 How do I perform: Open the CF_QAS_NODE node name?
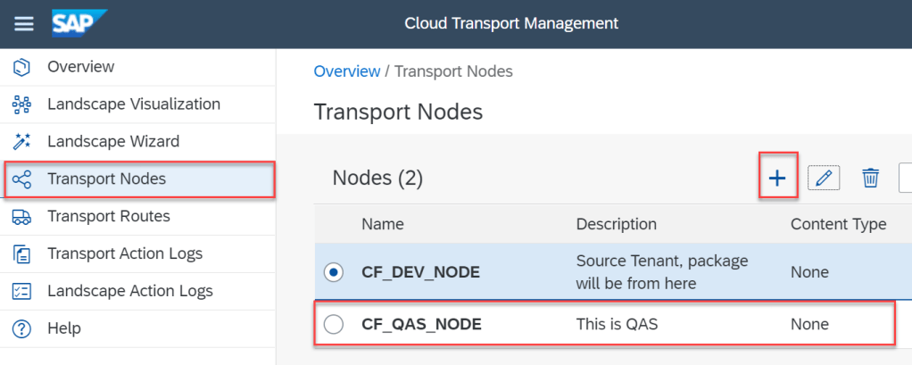point(421,325)
